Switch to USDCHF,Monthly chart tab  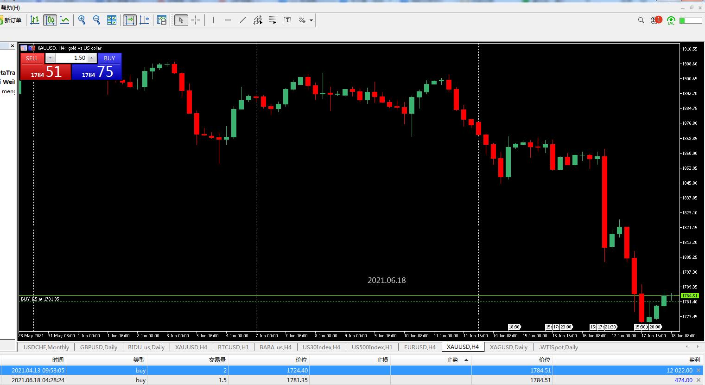click(x=46, y=347)
